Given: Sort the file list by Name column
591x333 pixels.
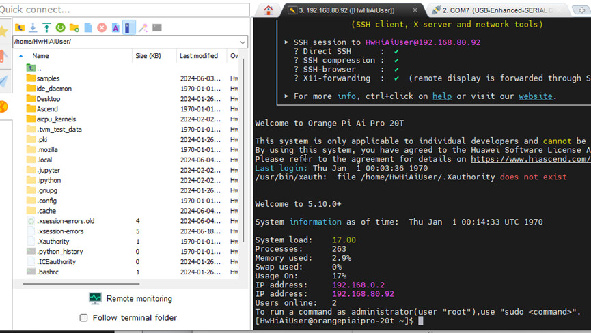Looking at the screenshot, I should tap(40, 56).
